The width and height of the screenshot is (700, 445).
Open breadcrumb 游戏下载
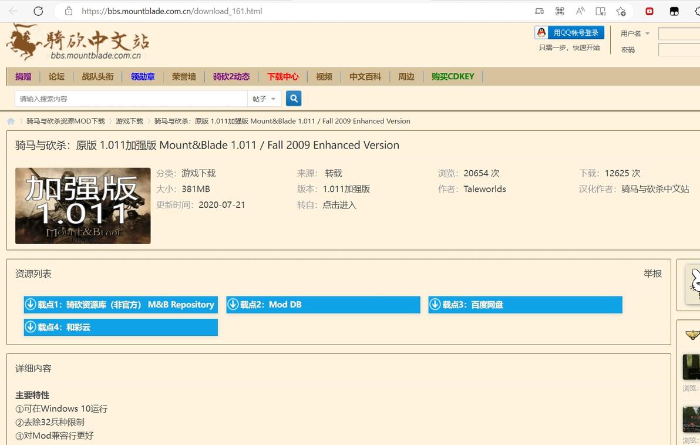[x=129, y=121]
